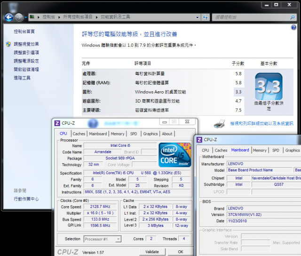Select Graphics tab in right CPU-Z window
This screenshot has height=256, width=301.
[x=293, y=151]
